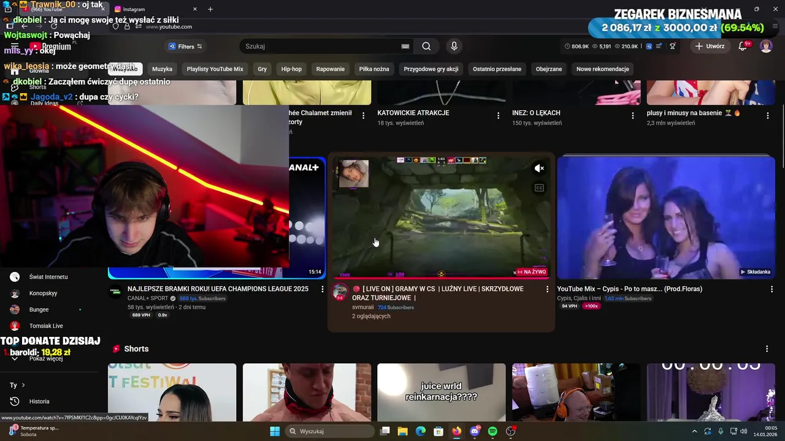Open Task View on taskbar
785x441 pixels.
pyautogui.click(x=385, y=431)
